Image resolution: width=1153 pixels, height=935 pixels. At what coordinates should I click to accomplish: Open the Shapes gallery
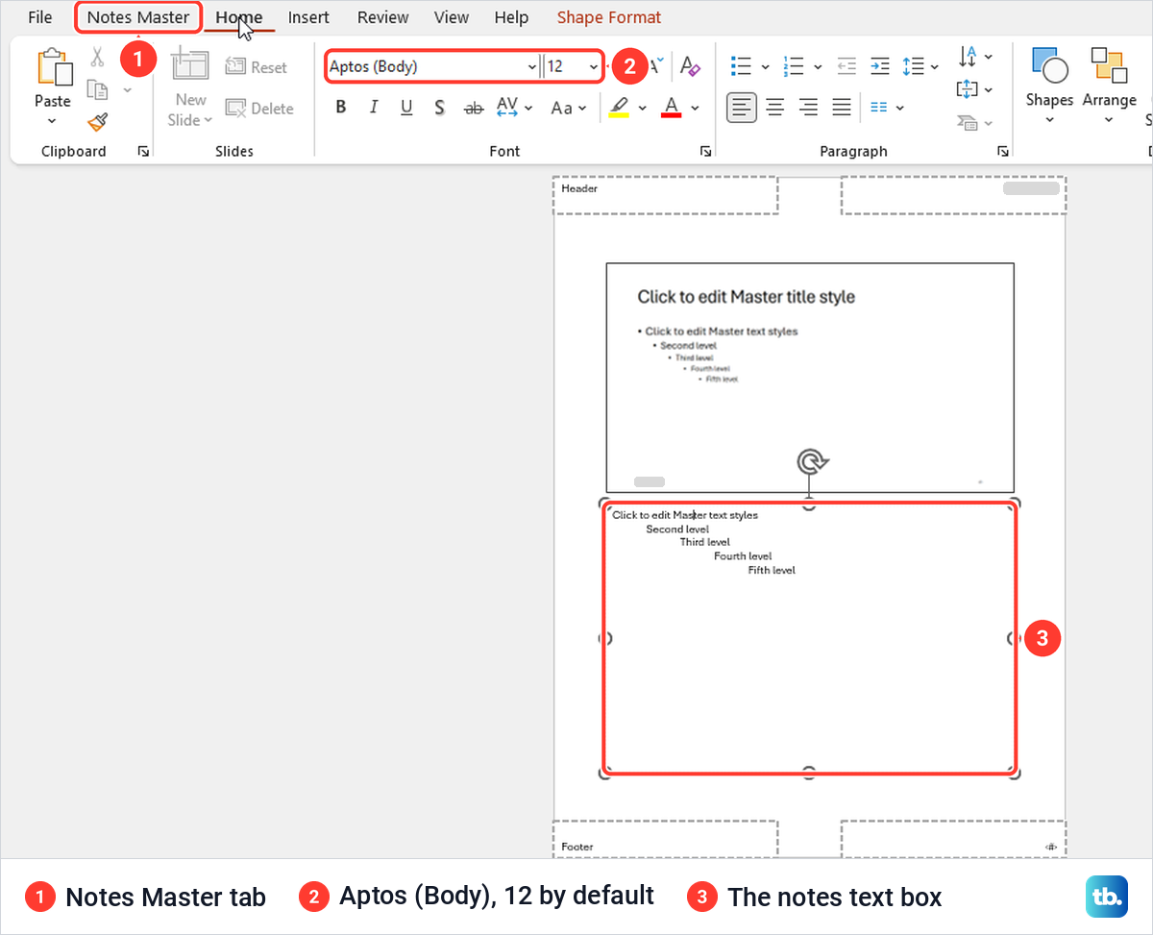1048,86
